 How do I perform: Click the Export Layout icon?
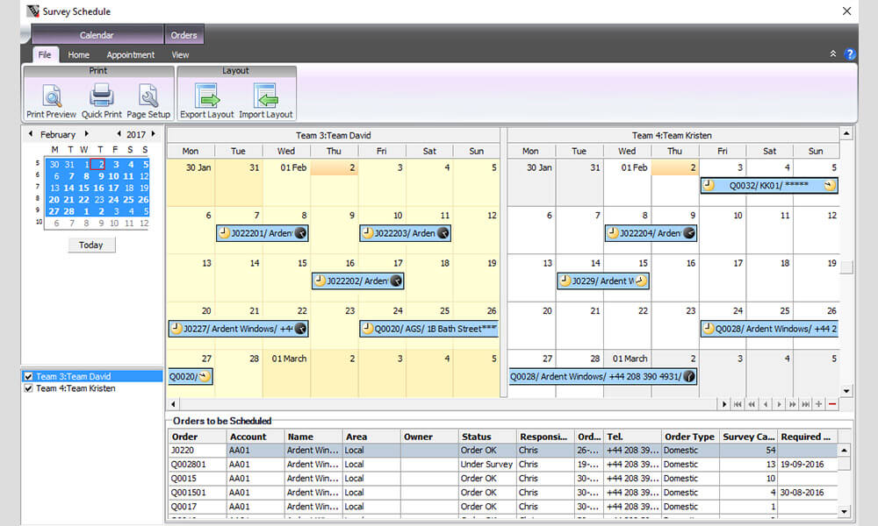tap(207, 96)
